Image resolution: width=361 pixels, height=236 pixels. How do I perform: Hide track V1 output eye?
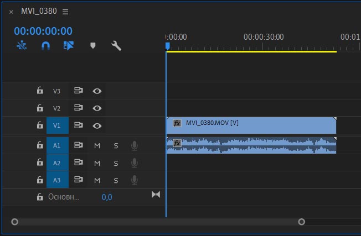(97, 126)
